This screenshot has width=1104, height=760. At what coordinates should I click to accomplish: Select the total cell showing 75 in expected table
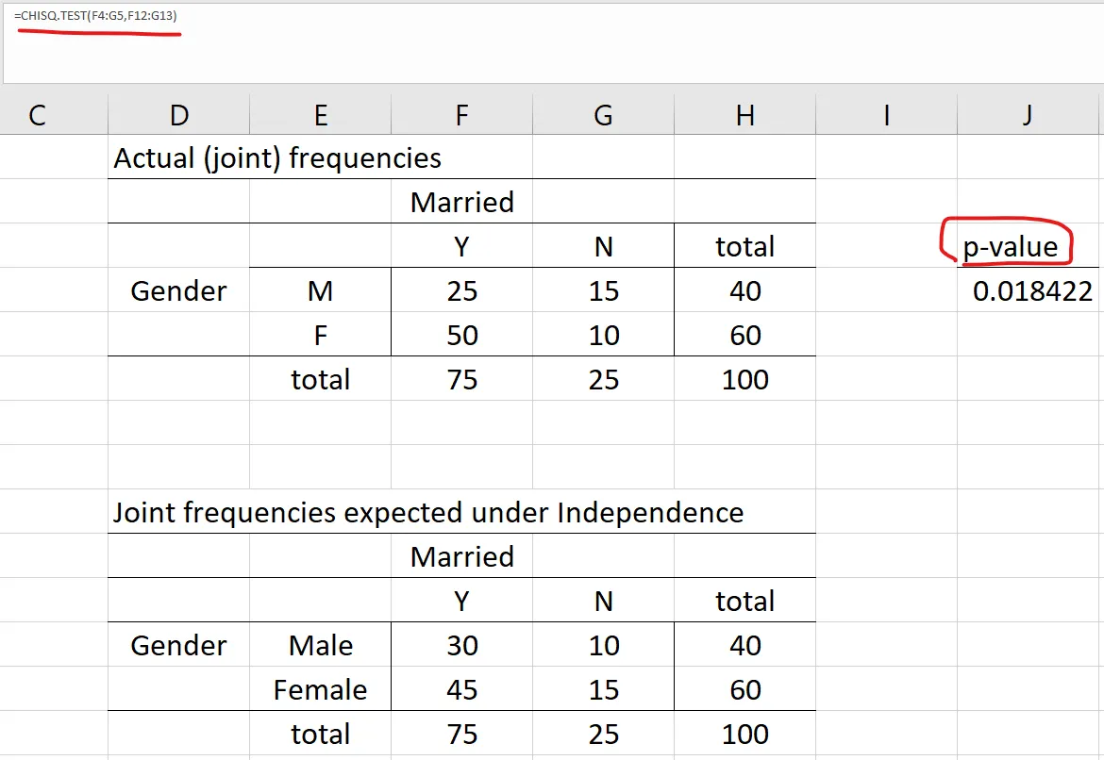click(461, 734)
